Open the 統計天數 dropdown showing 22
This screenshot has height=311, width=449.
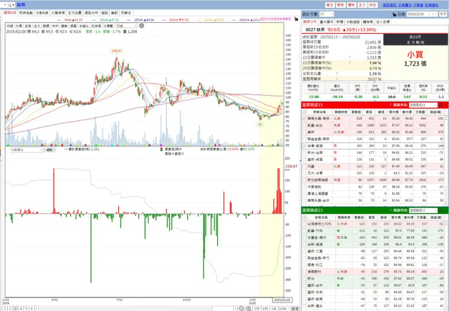pos(326,14)
